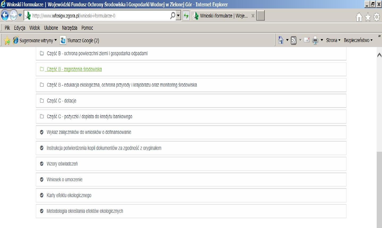Image resolution: width=382 pixels, height=228 pixels.
Task: Expand Wniosek o umorzenie section
Action: pyautogui.click(x=191, y=180)
